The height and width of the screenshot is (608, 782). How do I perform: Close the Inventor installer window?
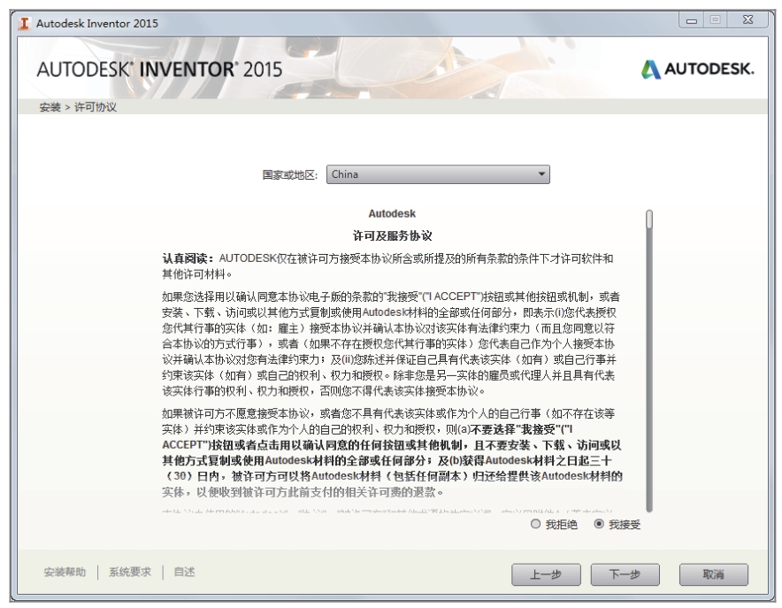[x=747, y=20]
